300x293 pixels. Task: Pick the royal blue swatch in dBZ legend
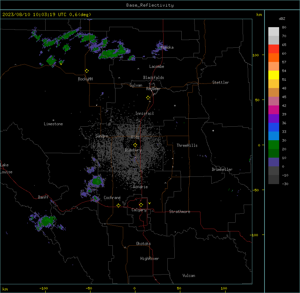274,127
